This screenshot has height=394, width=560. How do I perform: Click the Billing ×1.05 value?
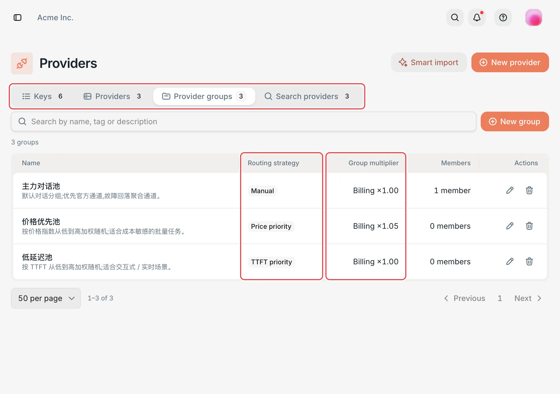(x=376, y=226)
